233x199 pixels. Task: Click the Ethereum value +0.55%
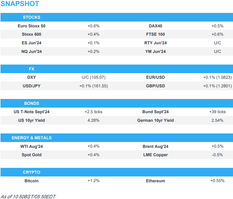tap(217, 181)
